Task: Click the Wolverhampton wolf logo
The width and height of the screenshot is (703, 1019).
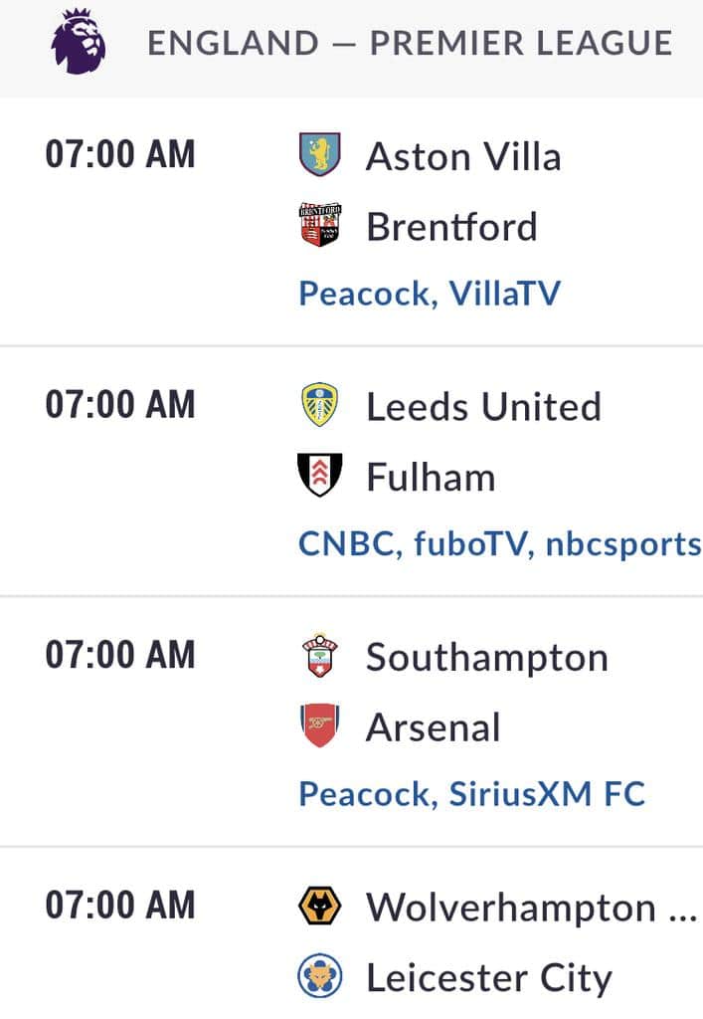Action: click(319, 906)
